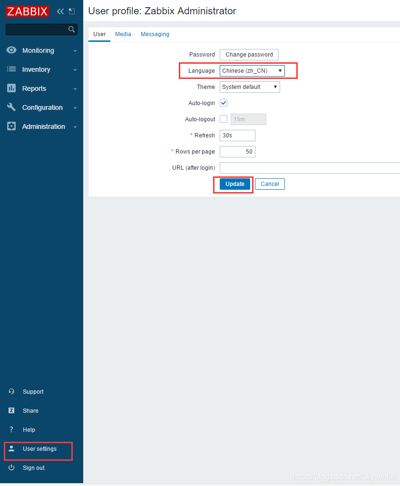This screenshot has height=486, width=400.
Task: Click the Support headset icon
Action: tap(11, 391)
